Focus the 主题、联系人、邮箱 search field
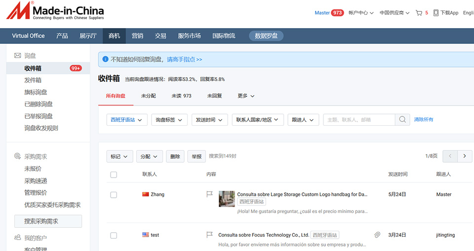The height and width of the screenshot is (251, 474). 359,120
